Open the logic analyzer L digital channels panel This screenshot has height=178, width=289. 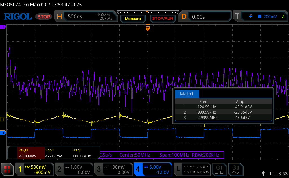192,170
